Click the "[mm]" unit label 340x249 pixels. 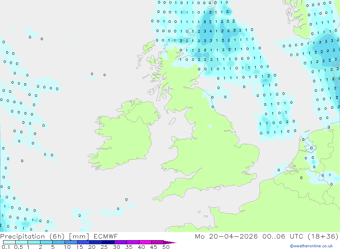pyautogui.click(x=79, y=236)
